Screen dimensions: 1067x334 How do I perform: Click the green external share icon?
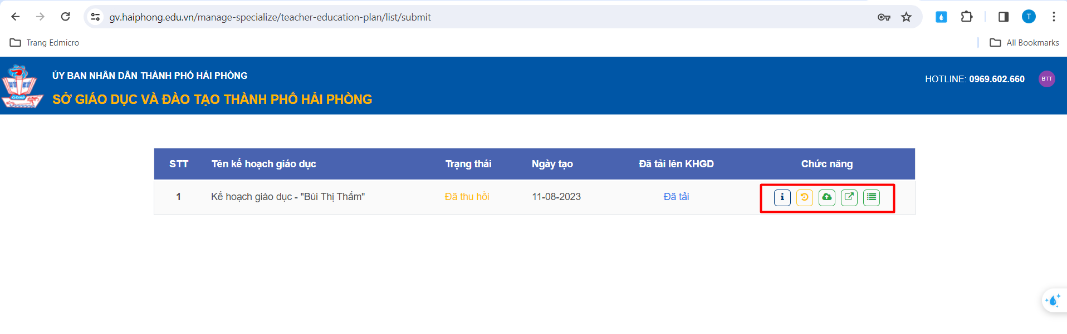[849, 197]
